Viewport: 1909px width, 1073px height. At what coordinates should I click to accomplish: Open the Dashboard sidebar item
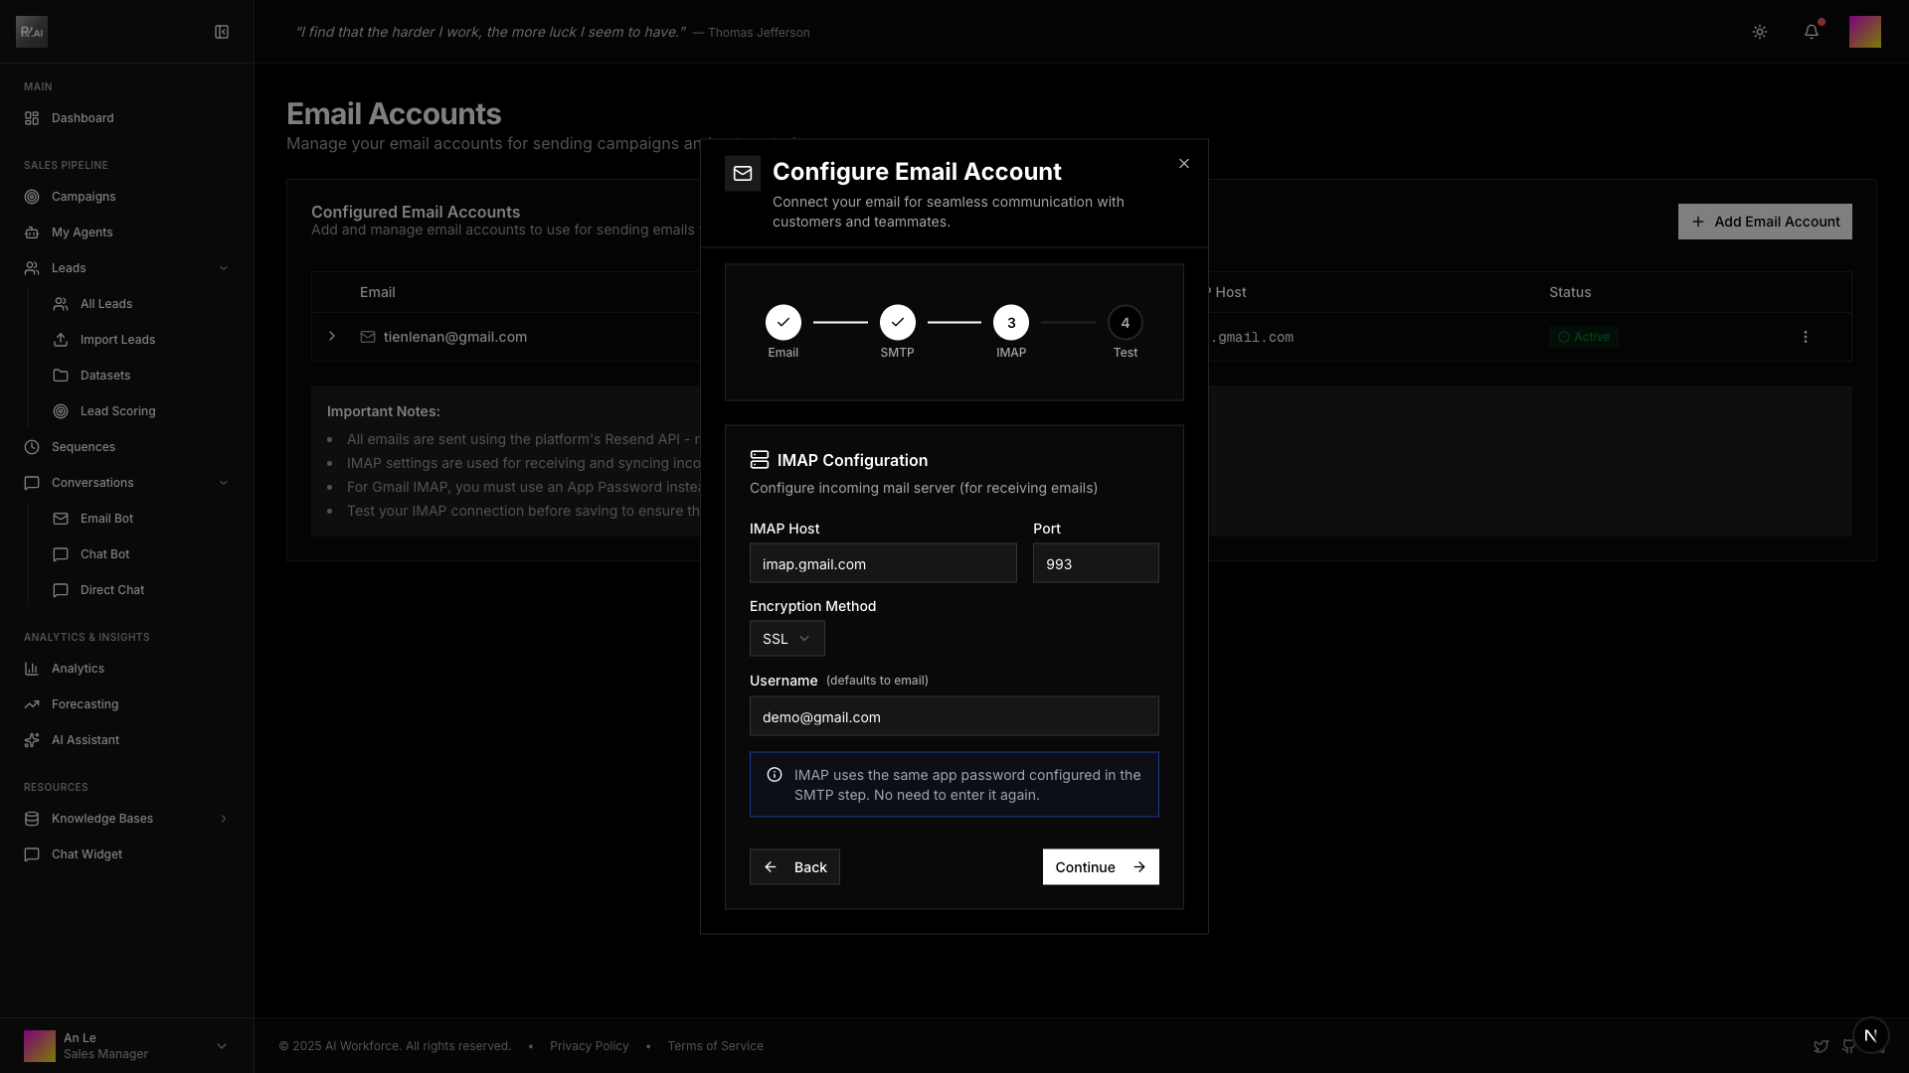(x=83, y=118)
